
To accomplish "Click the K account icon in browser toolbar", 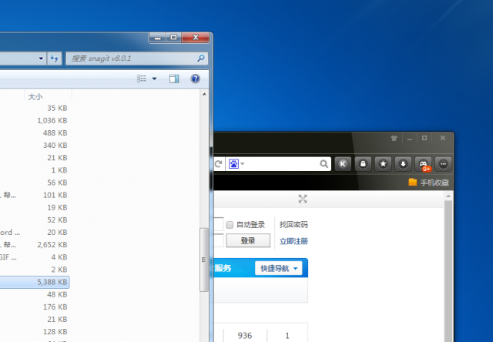I will click(x=343, y=164).
